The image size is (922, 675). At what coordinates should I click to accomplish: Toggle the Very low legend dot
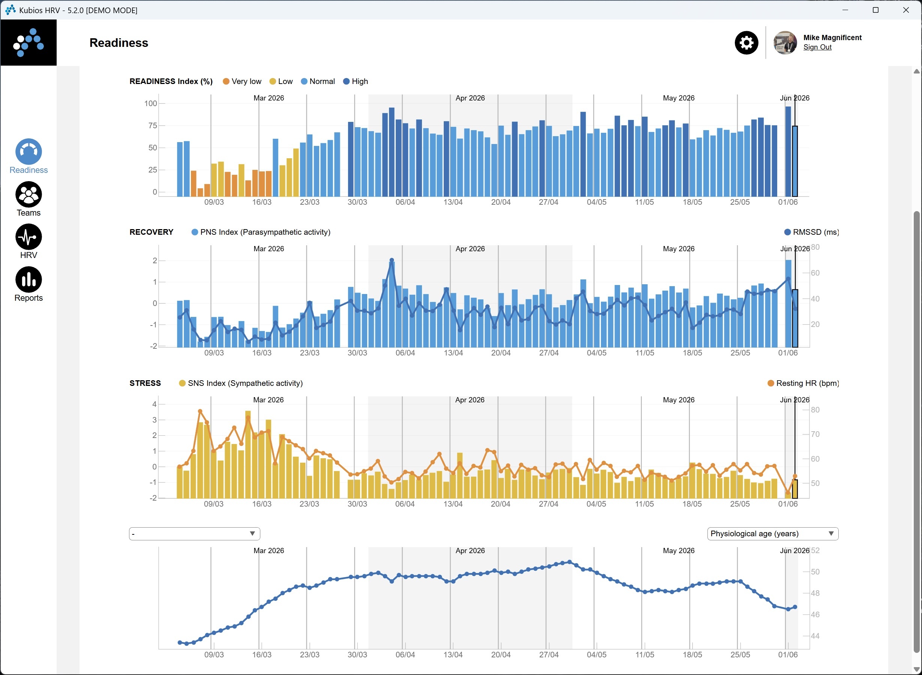click(x=226, y=82)
